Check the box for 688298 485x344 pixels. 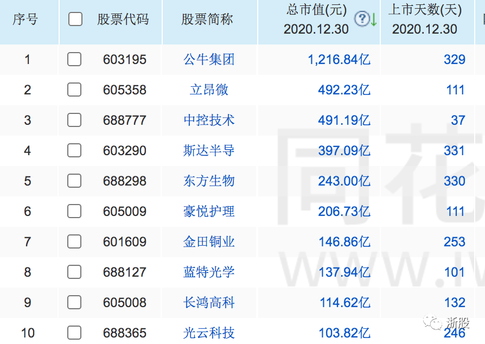(x=74, y=181)
